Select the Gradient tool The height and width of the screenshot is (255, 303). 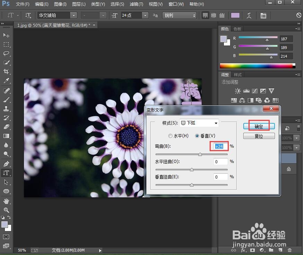pos(6,136)
